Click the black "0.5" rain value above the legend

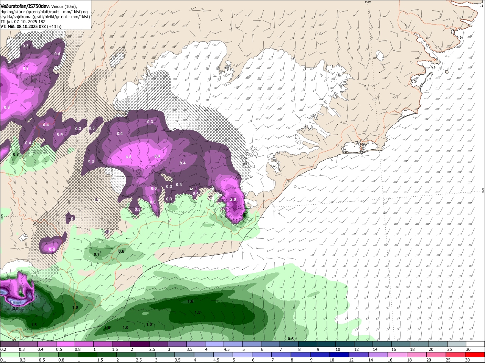pyautogui.click(x=291, y=339)
